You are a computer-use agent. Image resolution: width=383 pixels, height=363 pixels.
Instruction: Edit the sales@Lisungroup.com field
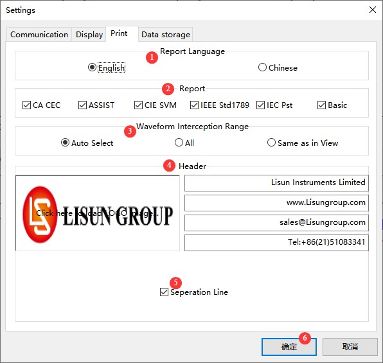tap(276, 223)
